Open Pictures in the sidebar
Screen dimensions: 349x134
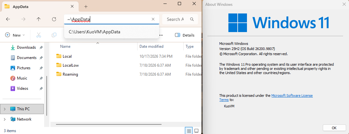24,68
